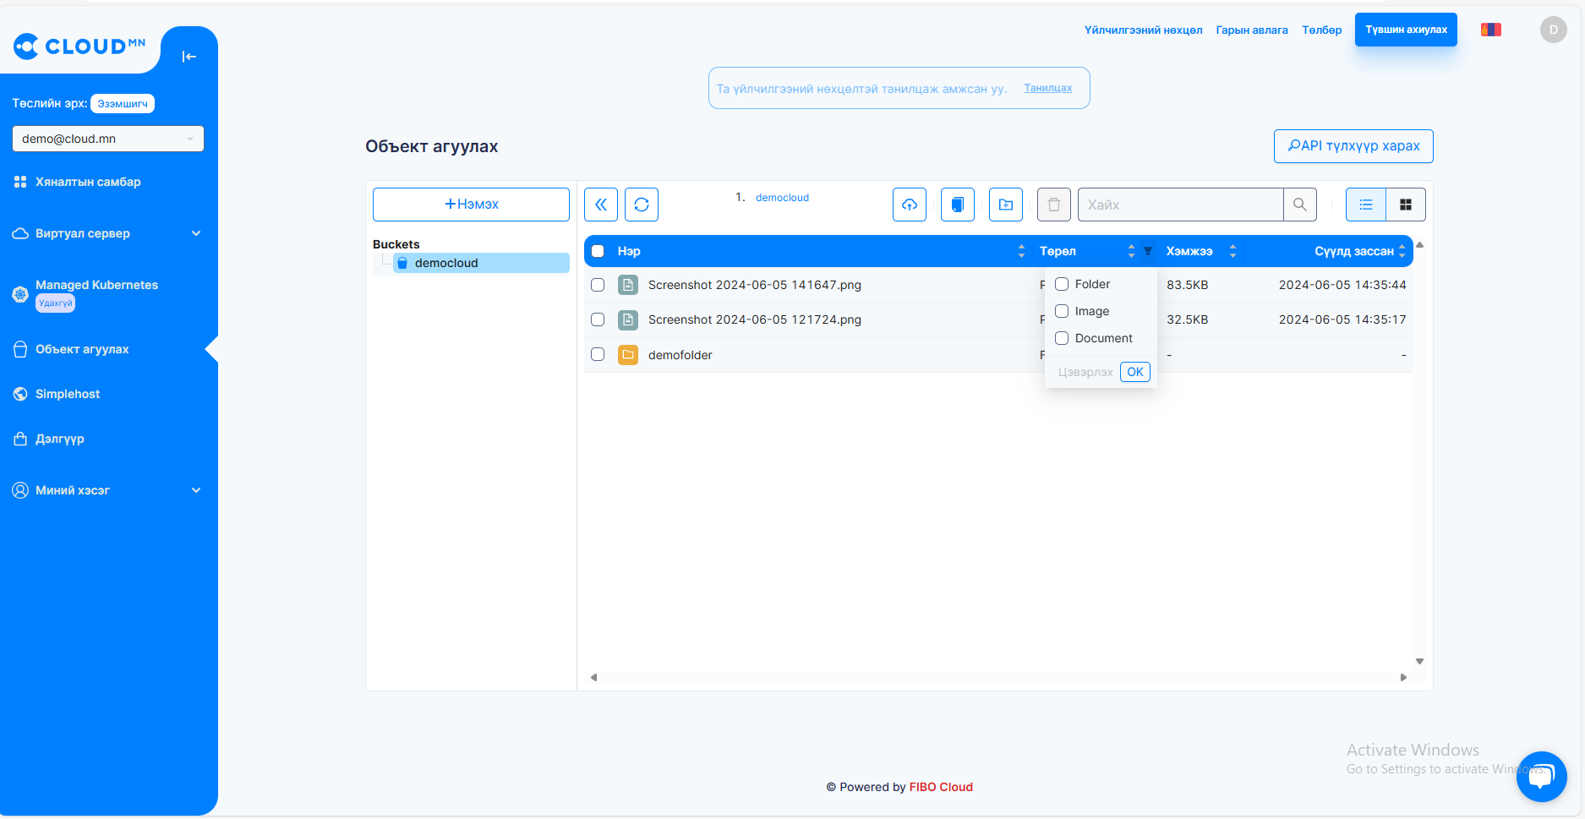Click Цэвэрлэх to reset filter
This screenshot has height=819, width=1585.
click(x=1085, y=372)
